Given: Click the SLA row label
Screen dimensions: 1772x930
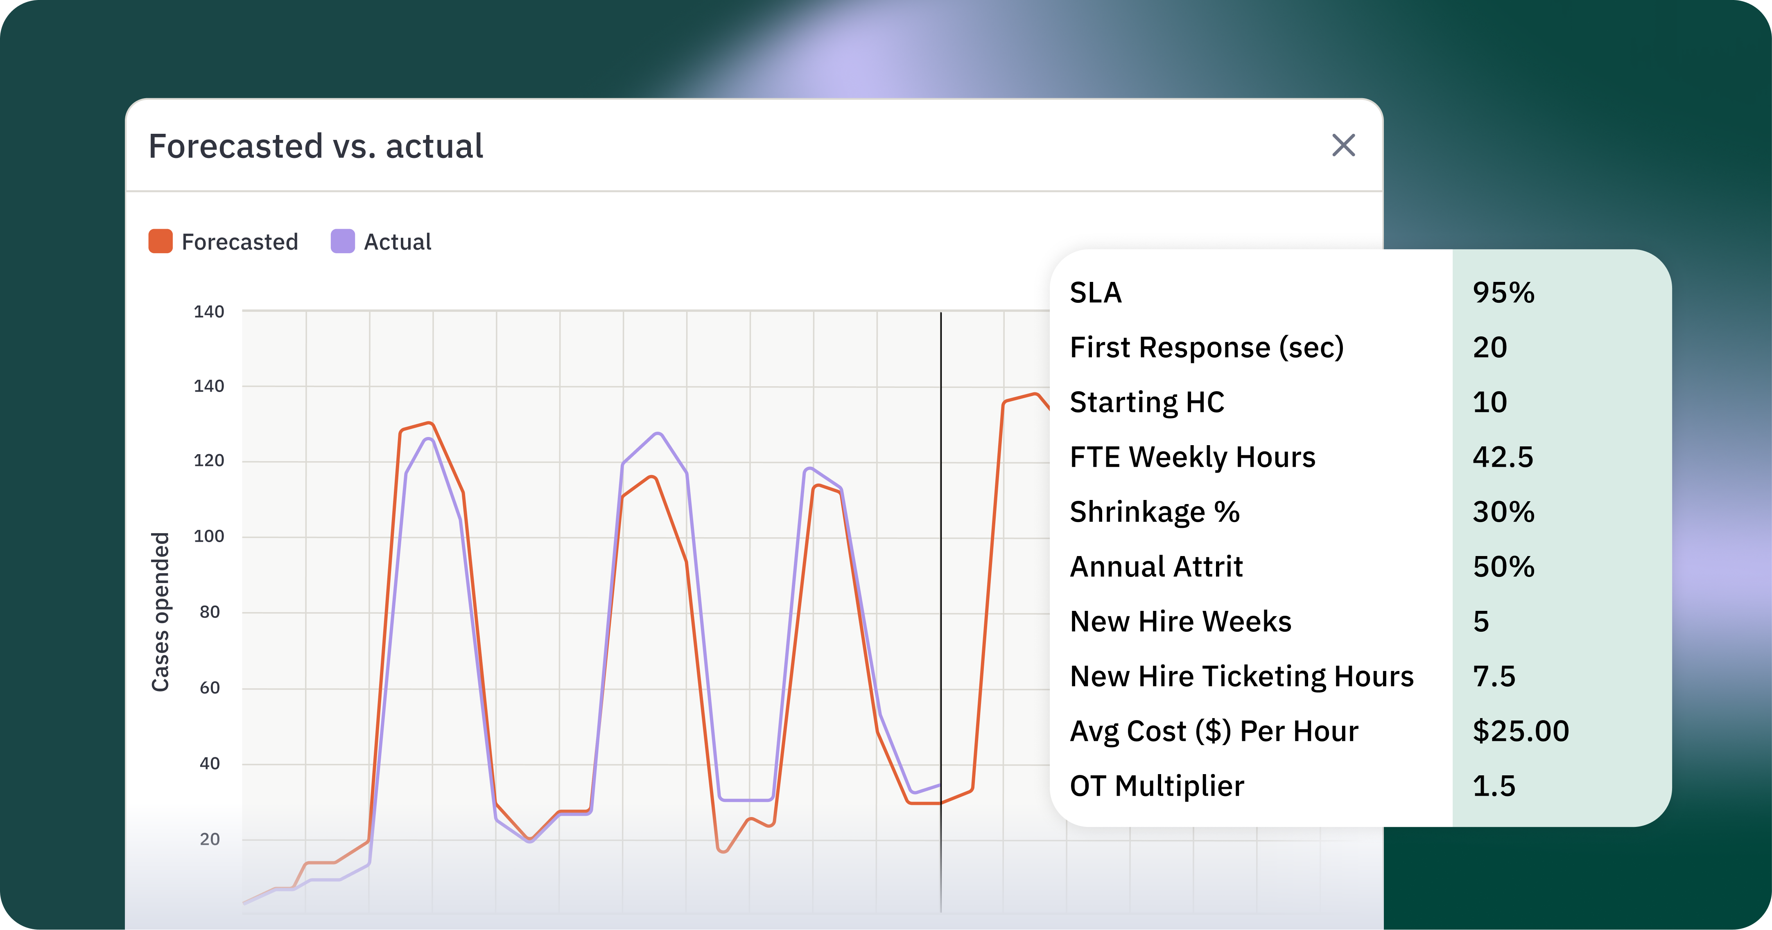Looking at the screenshot, I should coord(1095,293).
